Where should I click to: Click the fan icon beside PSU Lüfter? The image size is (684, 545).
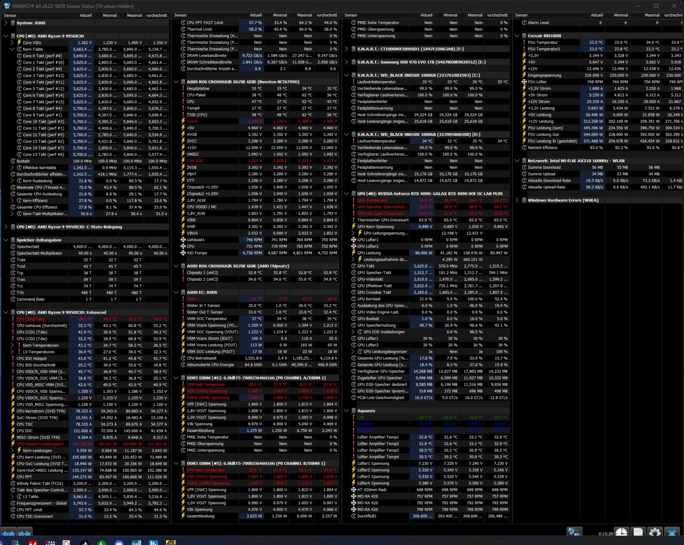tap(524, 82)
